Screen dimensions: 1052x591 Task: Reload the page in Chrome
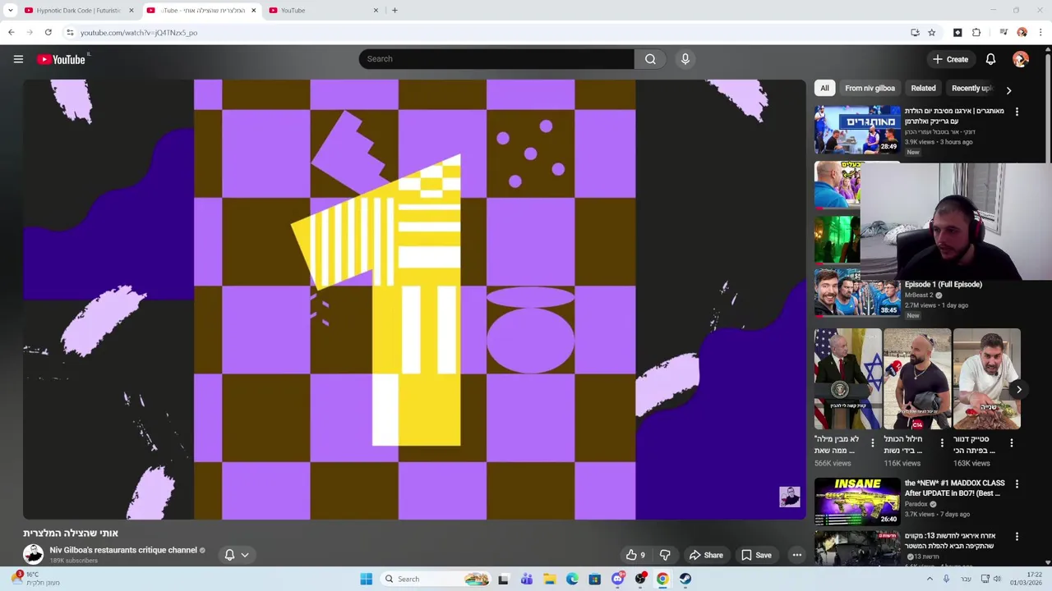pos(48,33)
